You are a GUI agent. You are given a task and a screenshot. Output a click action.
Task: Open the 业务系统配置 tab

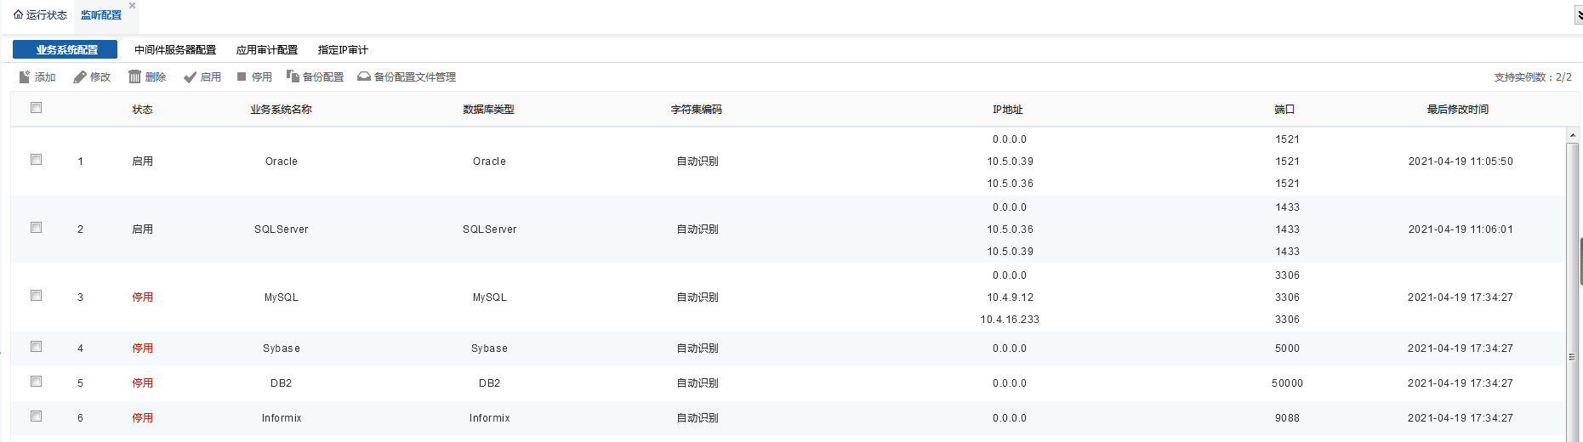(65, 49)
